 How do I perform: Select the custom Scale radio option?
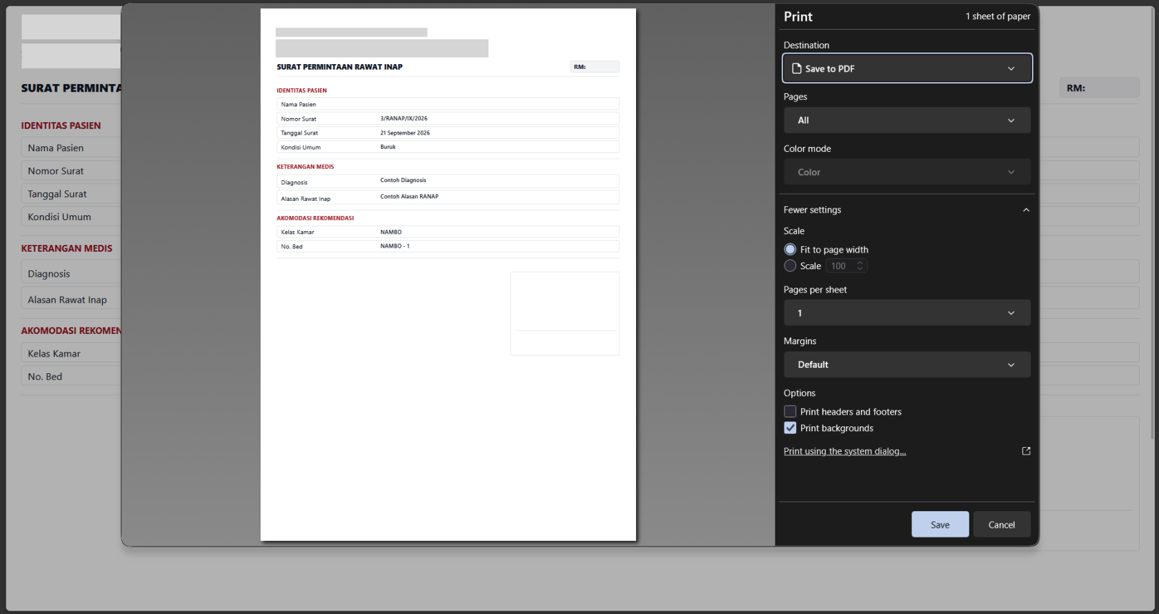point(790,266)
